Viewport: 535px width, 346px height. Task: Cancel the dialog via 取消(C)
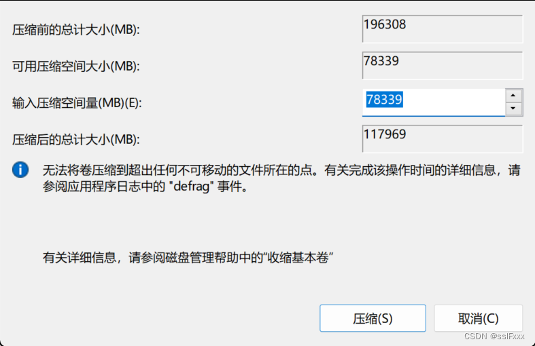coord(478,318)
